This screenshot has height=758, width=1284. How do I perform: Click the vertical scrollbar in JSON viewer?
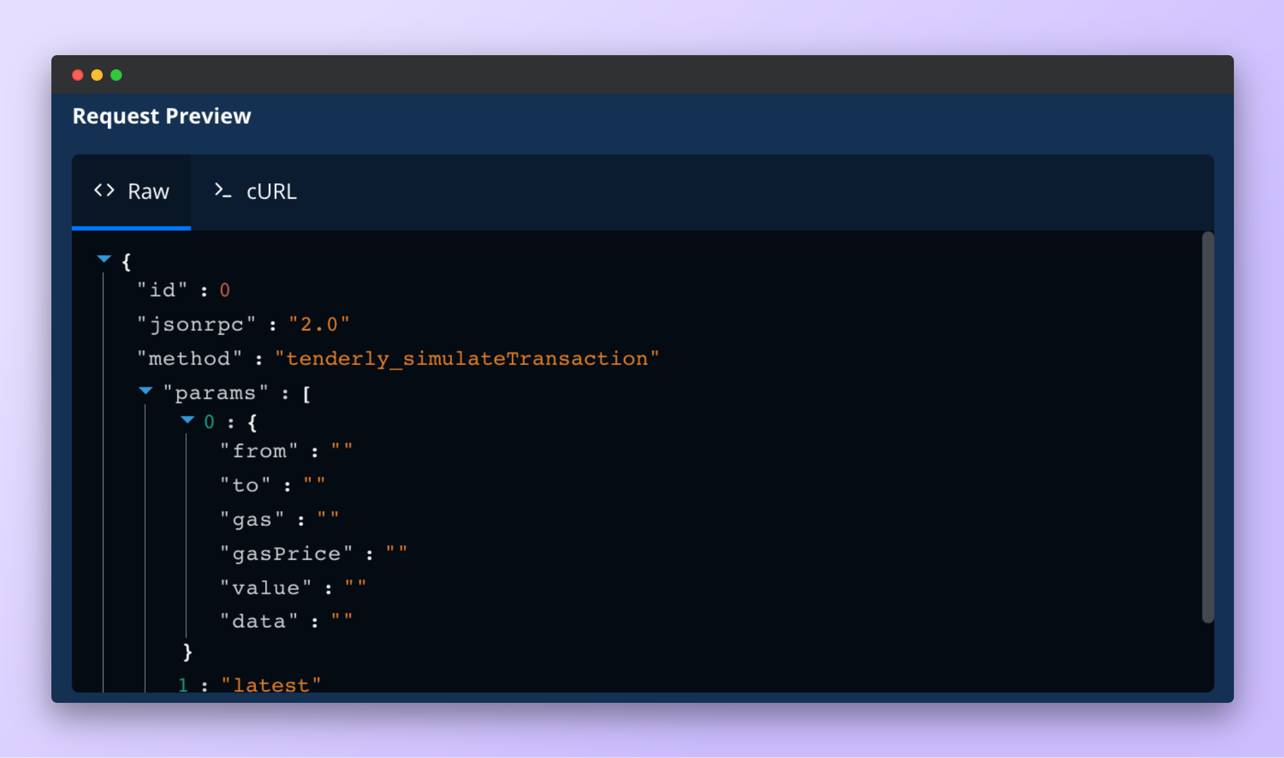pos(1208,426)
